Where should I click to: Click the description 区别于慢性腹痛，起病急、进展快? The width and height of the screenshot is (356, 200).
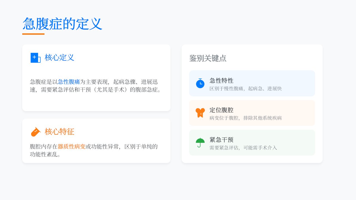click(246, 89)
